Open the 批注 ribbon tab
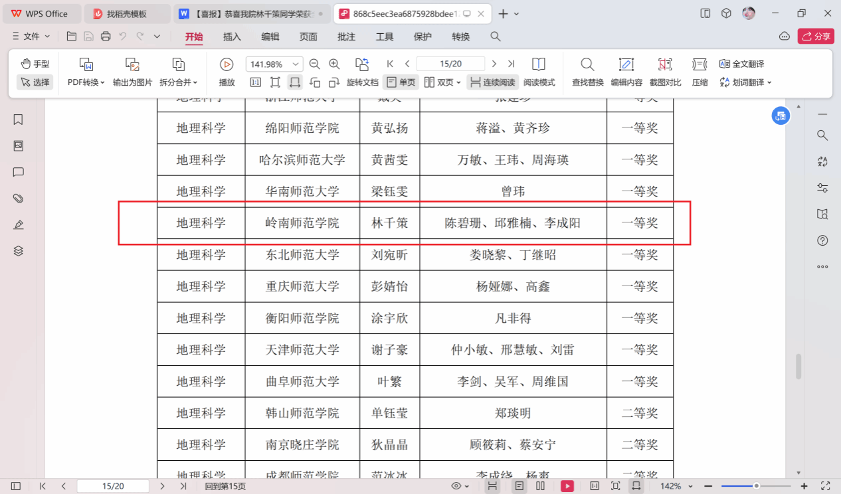 tap(346, 37)
